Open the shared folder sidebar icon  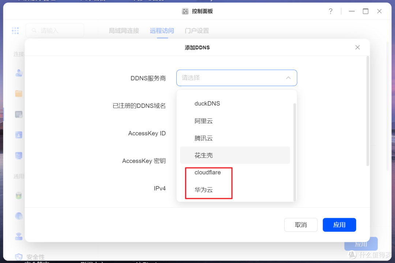point(19,94)
